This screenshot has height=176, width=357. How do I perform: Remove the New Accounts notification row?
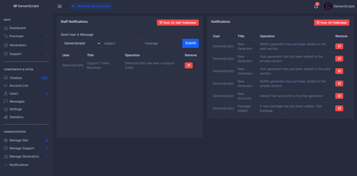click(339, 96)
